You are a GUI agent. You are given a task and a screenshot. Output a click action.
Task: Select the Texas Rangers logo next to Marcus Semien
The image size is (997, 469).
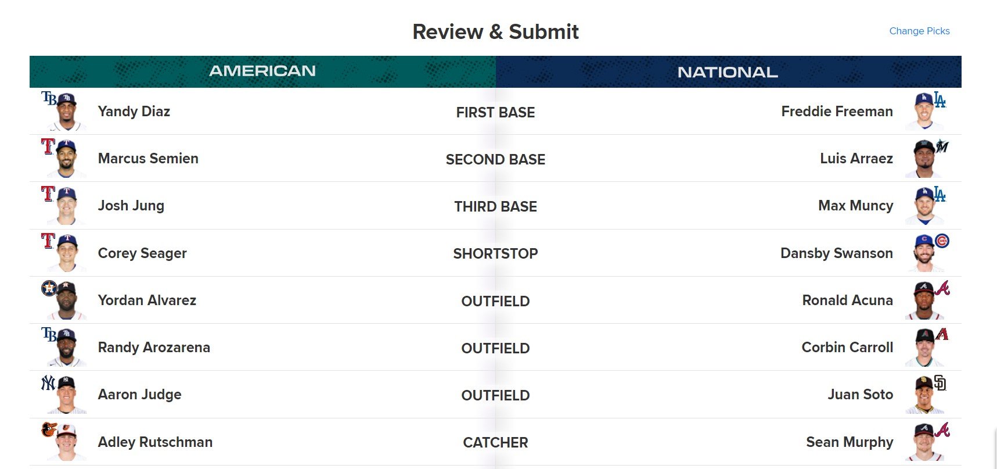(x=46, y=147)
